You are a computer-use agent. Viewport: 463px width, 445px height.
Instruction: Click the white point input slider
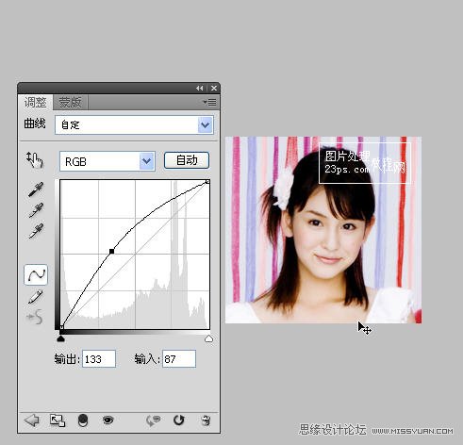coord(208,338)
